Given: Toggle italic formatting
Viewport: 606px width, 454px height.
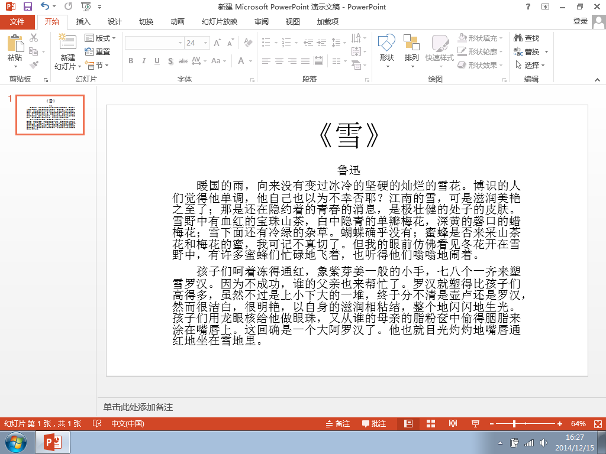Looking at the screenshot, I should 144,61.
